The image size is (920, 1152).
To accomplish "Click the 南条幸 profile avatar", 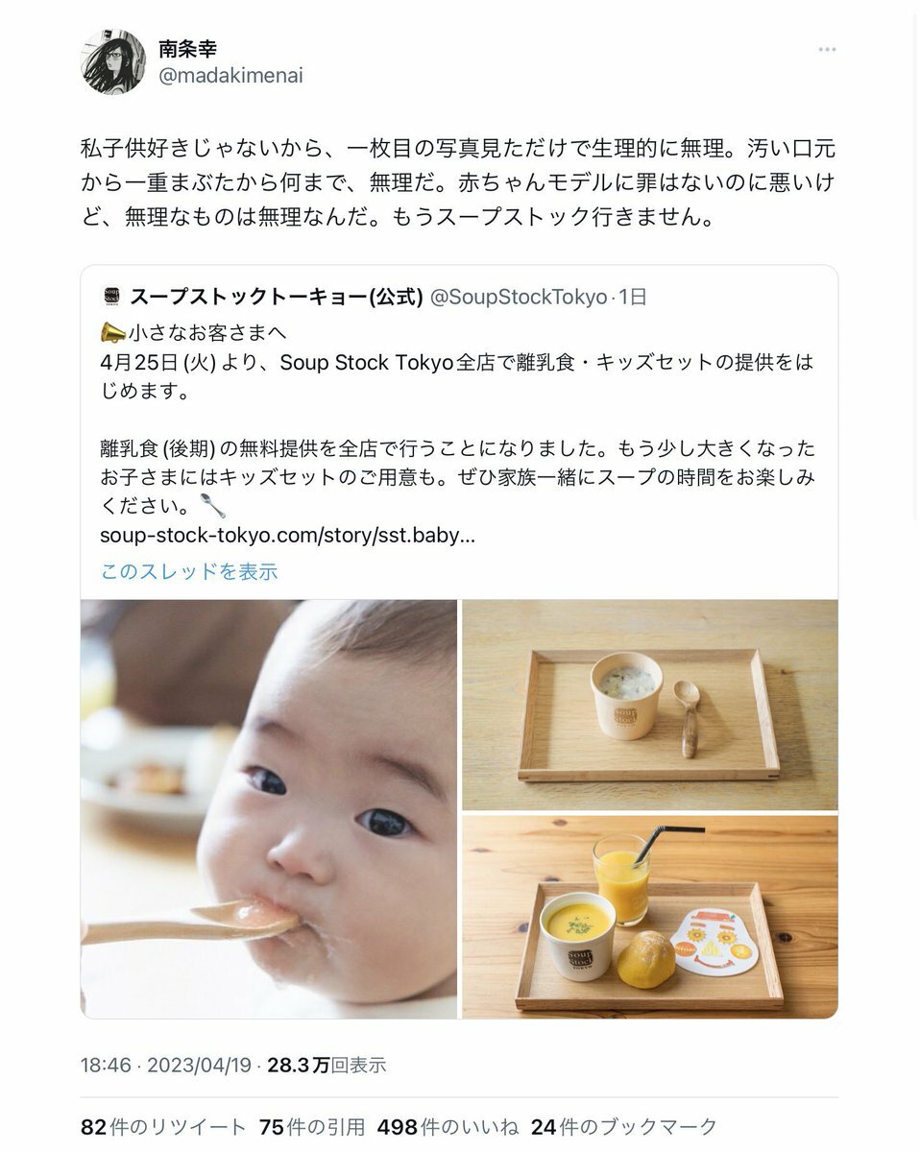I will click(113, 62).
